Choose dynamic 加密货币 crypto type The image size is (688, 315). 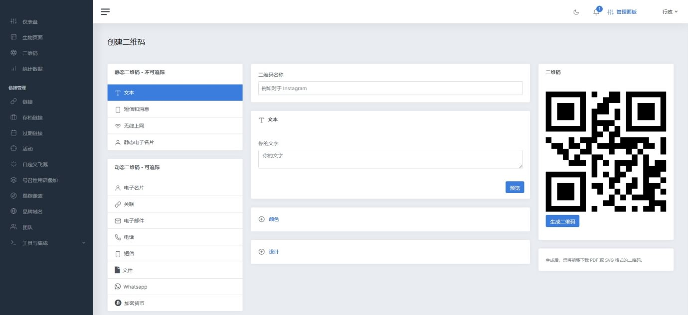(x=175, y=303)
